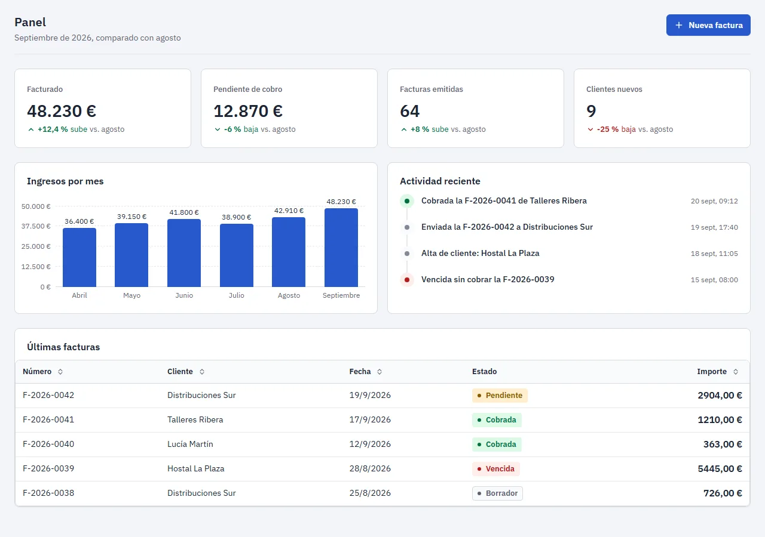Select the Junio bar in Ingresos por mes
The height and width of the screenshot is (537, 765).
click(x=184, y=253)
